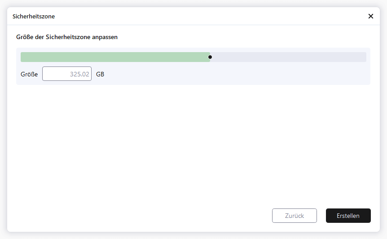Click the 'Größe der Sicherheitszone anpassen' heading
Image resolution: width=387 pixels, height=239 pixels.
pyautogui.click(x=67, y=37)
